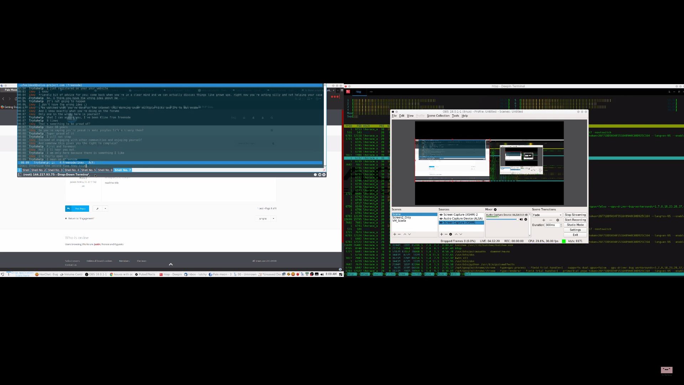Remove selected scene with minus in Scenes panel

[399, 234]
